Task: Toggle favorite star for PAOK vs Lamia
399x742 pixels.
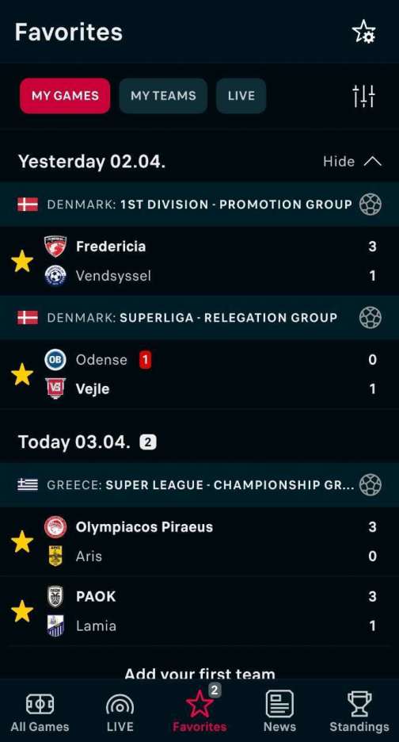Action: pyautogui.click(x=22, y=611)
